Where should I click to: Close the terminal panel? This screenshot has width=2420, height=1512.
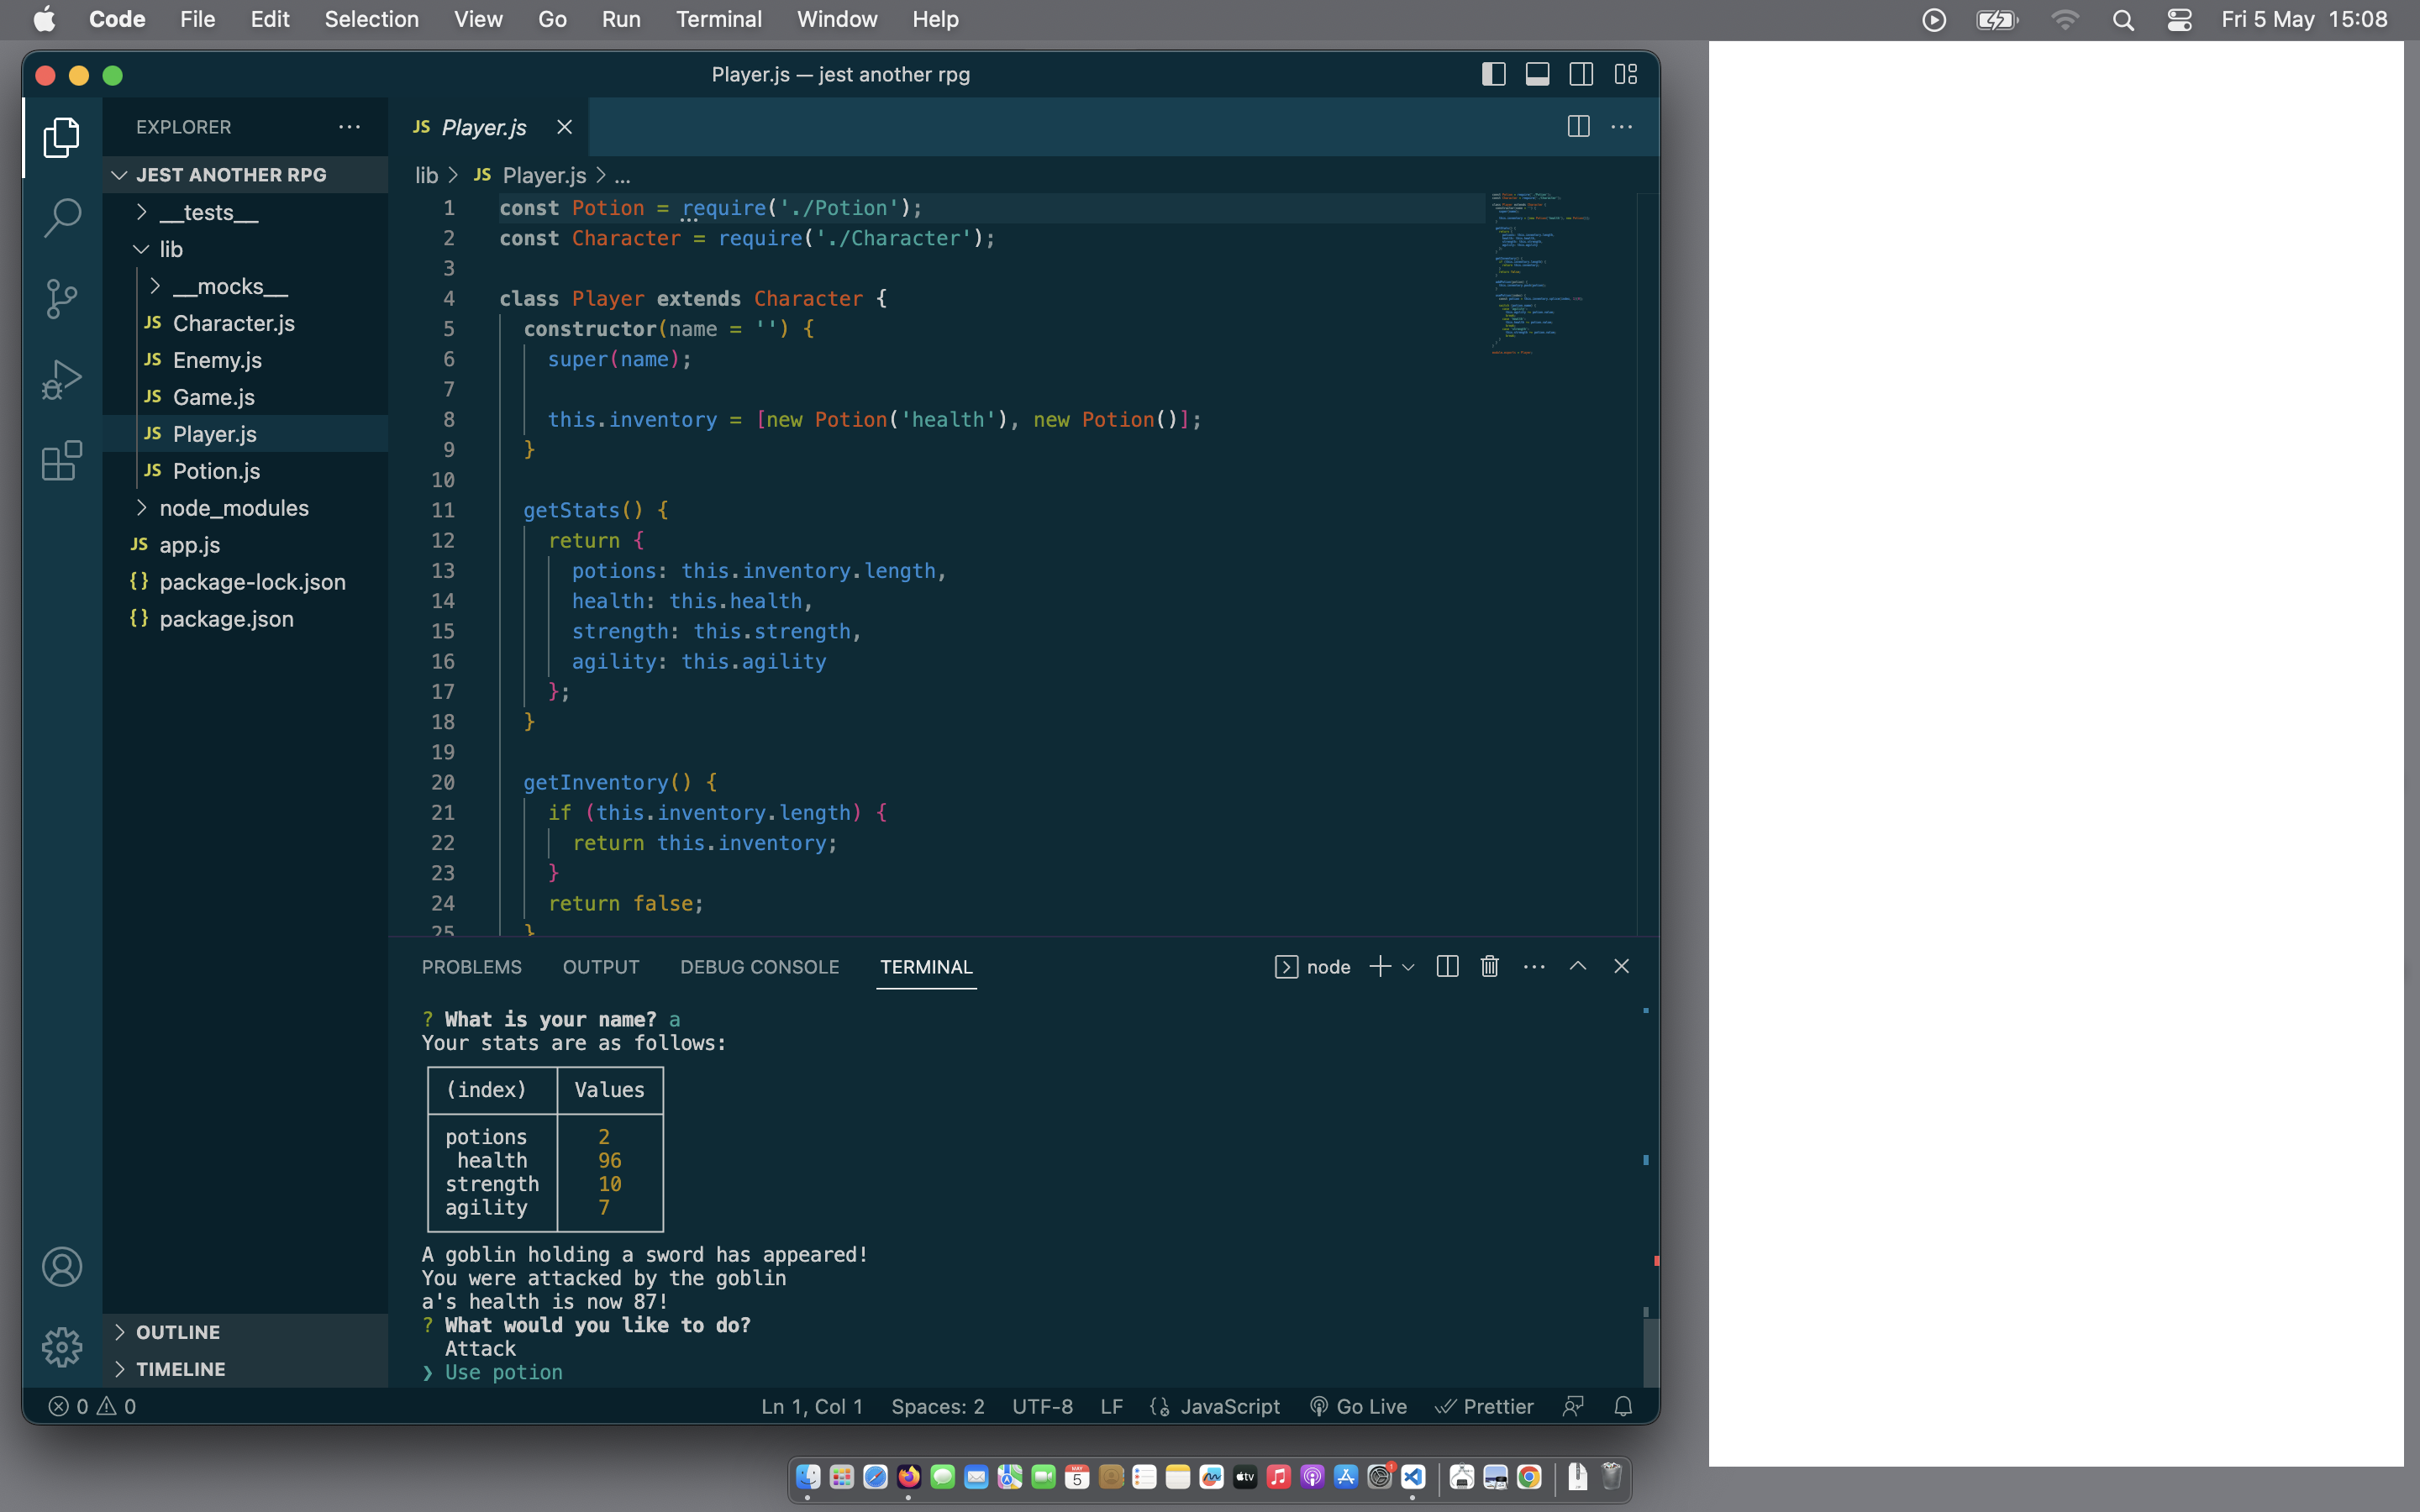1622,966
